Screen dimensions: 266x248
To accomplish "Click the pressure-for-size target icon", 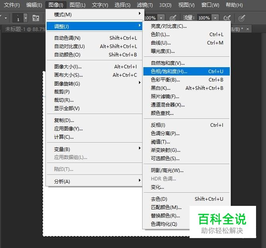I will coord(242,18).
